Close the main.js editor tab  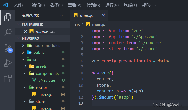103,15
